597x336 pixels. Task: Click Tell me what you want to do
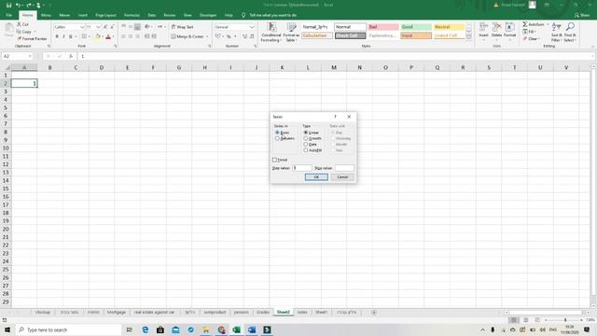(272, 15)
